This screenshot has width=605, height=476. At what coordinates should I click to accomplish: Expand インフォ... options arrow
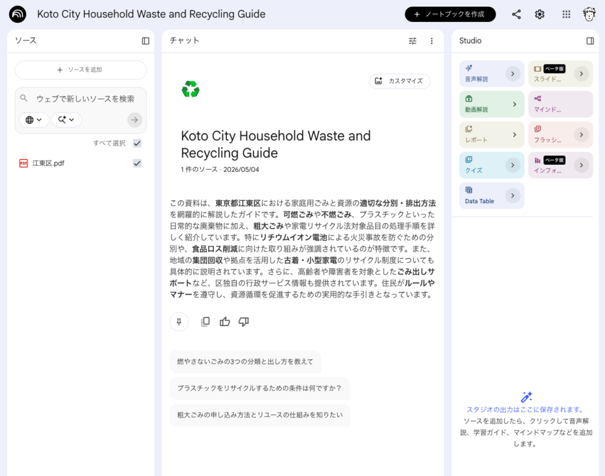pyautogui.click(x=581, y=165)
